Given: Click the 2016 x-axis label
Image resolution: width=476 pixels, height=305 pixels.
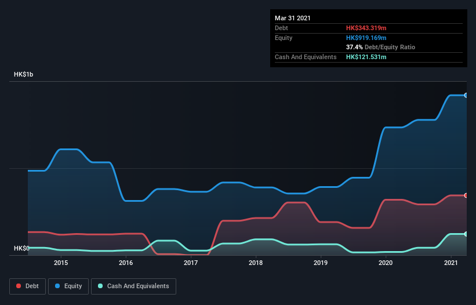Looking at the screenshot, I should click(126, 263).
